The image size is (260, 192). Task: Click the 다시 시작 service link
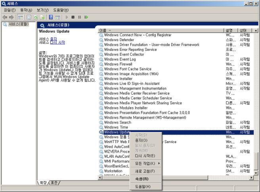pos(57,43)
